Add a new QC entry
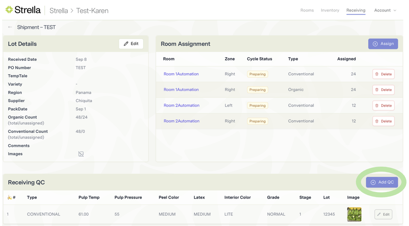 click(x=382, y=182)
